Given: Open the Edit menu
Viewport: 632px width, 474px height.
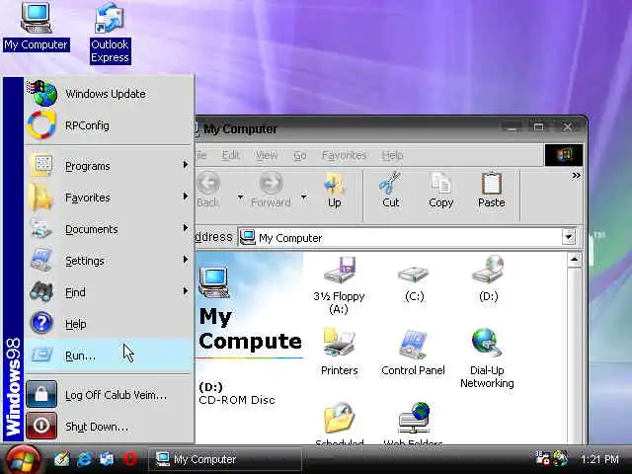Looking at the screenshot, I should pos(231,155).
